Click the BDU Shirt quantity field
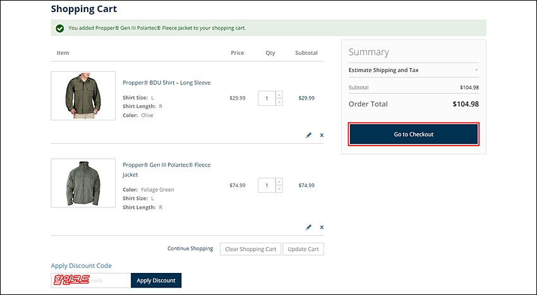Screen dimensions: 537x295 (x=267, y=98)
